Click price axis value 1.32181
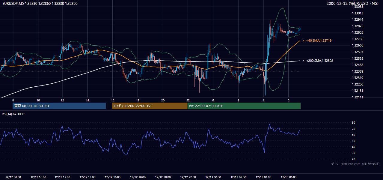The height and width of the screenshot is (180, 383). (358, 91)
